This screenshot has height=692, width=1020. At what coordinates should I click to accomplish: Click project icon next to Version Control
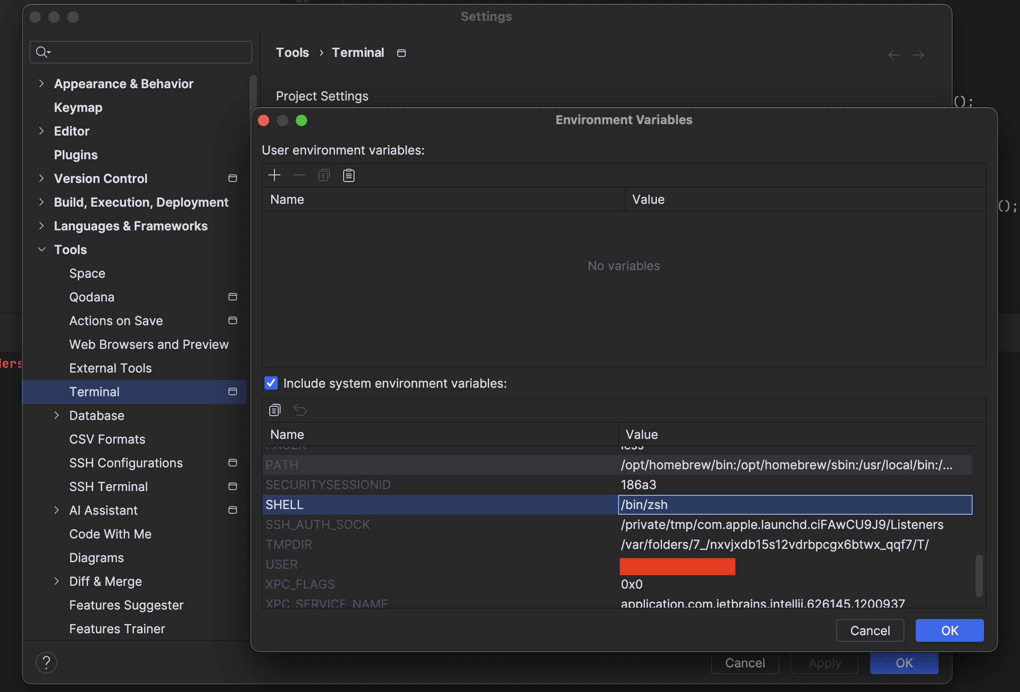click(232, 178)
